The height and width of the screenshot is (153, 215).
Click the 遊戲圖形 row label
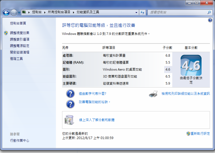tap(70, 76)
